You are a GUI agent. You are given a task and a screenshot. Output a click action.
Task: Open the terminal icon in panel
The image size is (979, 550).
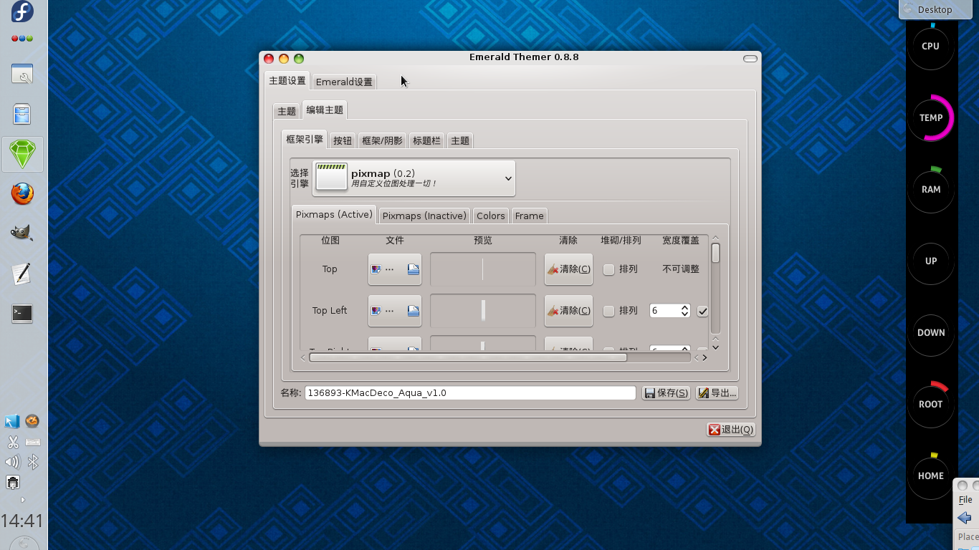click(22, 313)
